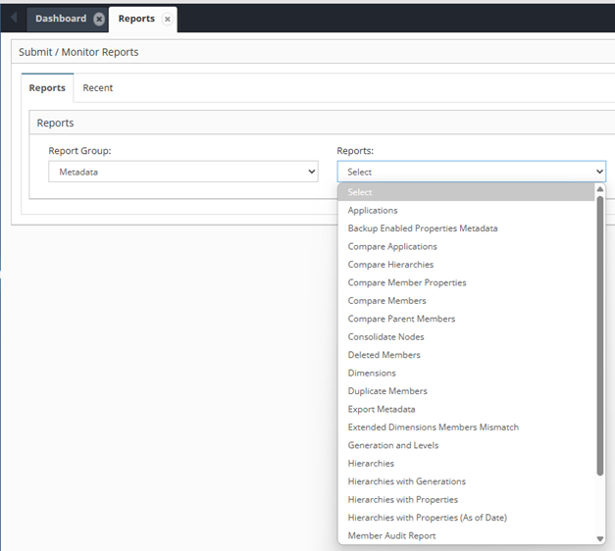Choose Extended Dimensions Members Mismatch report
The height and width of the screenshot is (551, 615).
tap(466, 427)
